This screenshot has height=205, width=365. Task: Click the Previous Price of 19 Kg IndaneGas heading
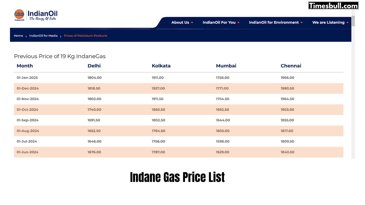60,56
